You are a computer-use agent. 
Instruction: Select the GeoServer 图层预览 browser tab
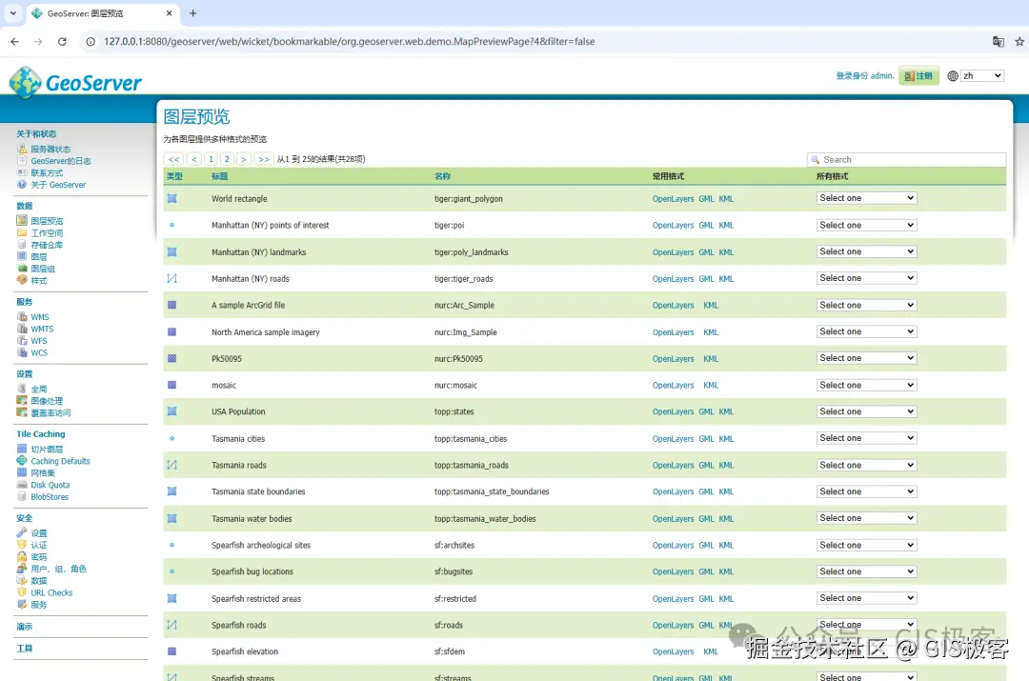coord(102,13)
